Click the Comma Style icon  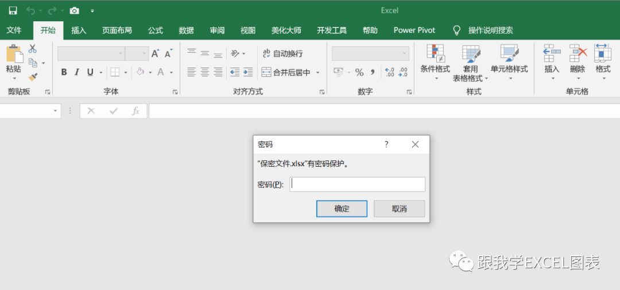[373, 72]
